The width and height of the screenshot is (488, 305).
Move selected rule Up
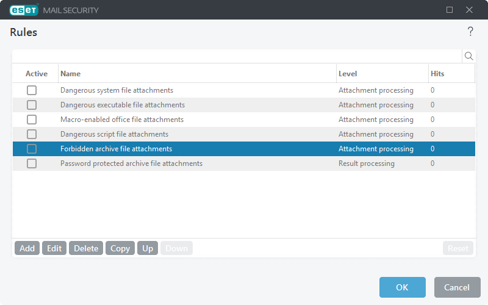[x=148, y=248]
